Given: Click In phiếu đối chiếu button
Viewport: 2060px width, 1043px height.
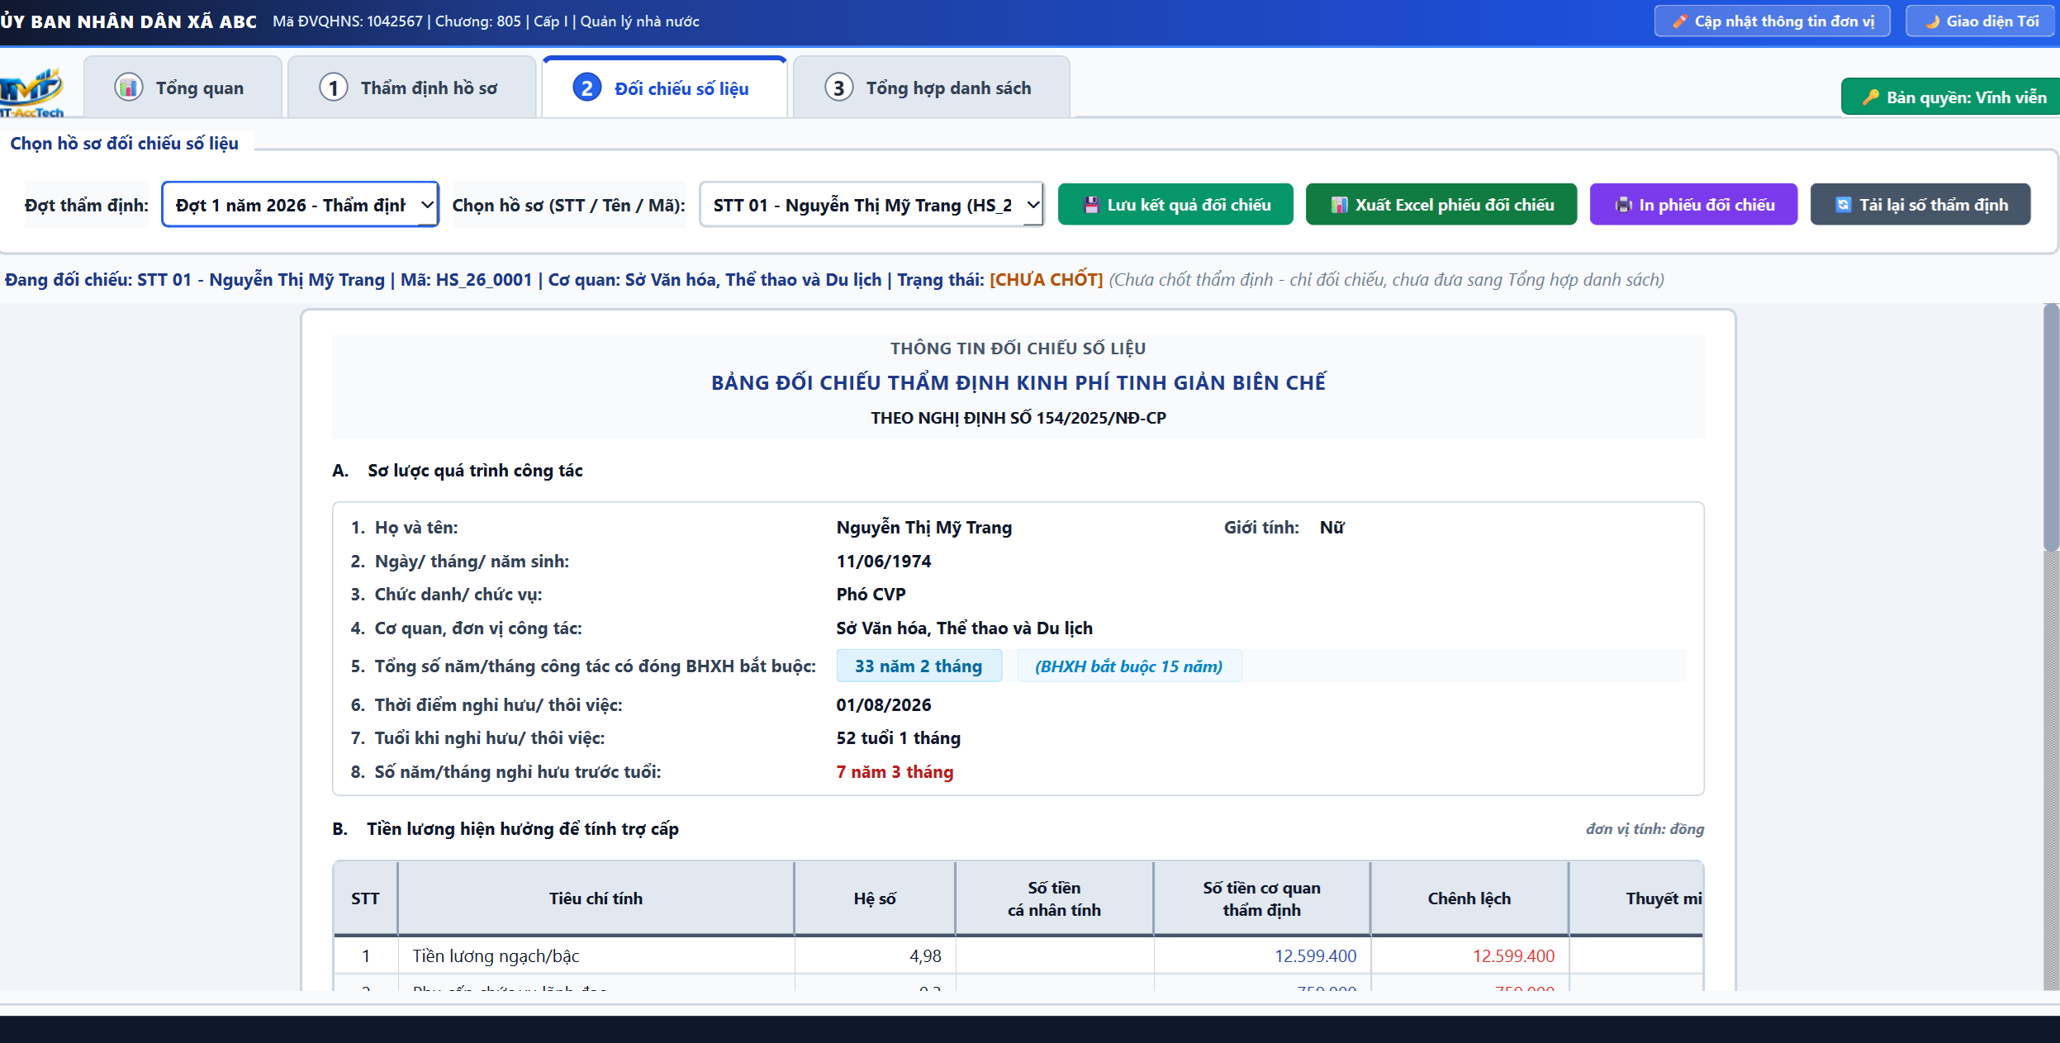Looking at the screenshot, I should coord(1693,205).
